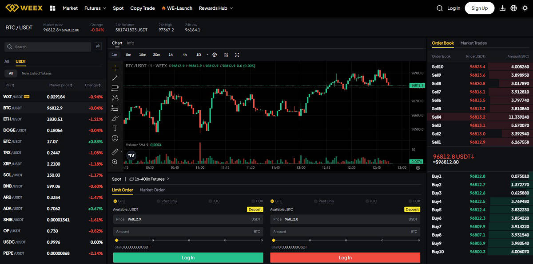Switch to Market Order tab
The image size is (533, 264).
tap(152, 190)
